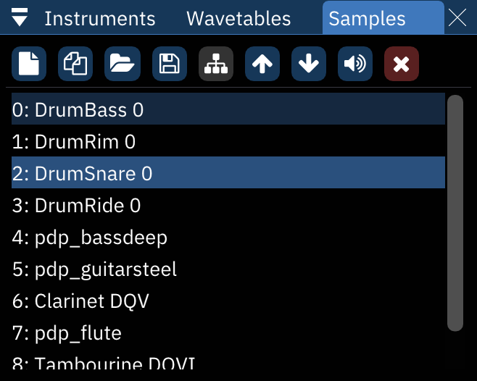
Task: Duplicate the selected sample
Action: point(75,64)
